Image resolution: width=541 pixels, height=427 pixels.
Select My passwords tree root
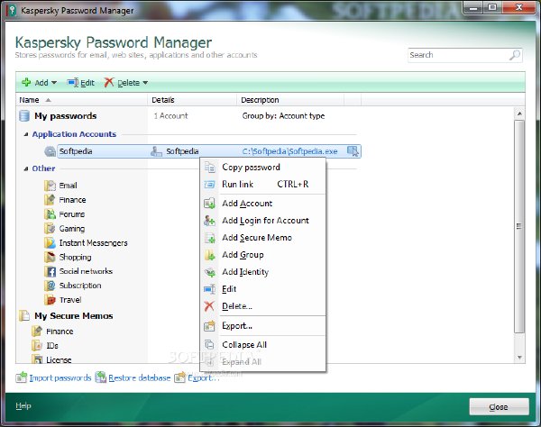point(65,116)
